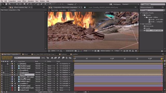Open the Workspace Standard dropdown
The width and height of the screenshot is (166, 93).
click(130, 4)
